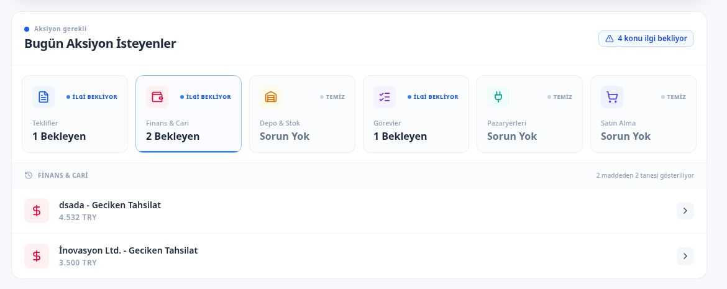Click the 4.532 TRY amount
The image size is (727, 289).
78,217
